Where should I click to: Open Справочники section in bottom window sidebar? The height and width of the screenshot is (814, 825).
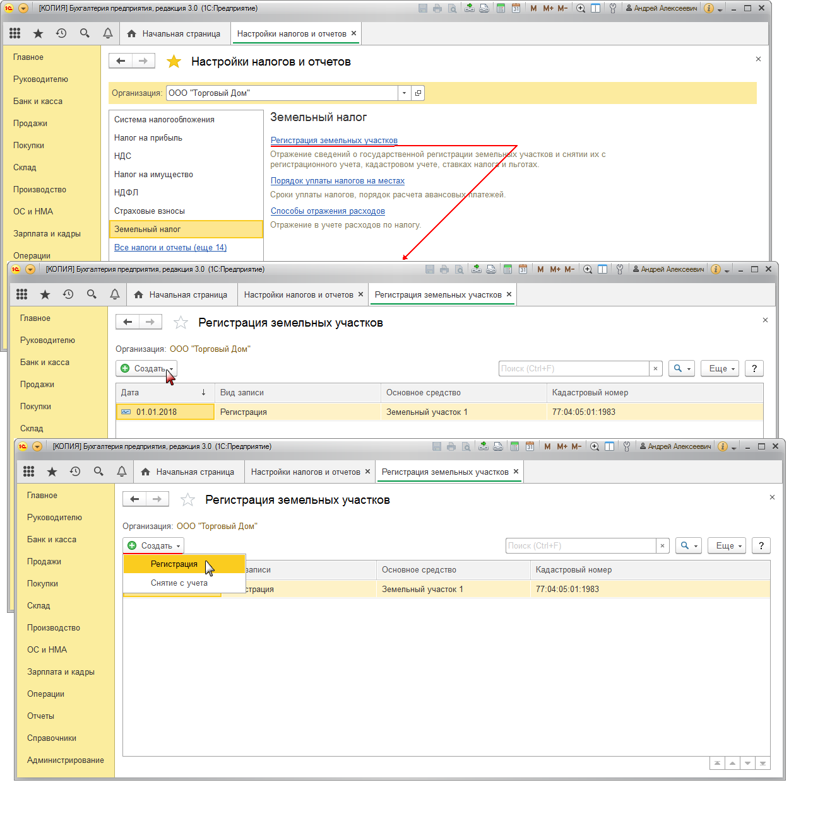click(52, 738)
